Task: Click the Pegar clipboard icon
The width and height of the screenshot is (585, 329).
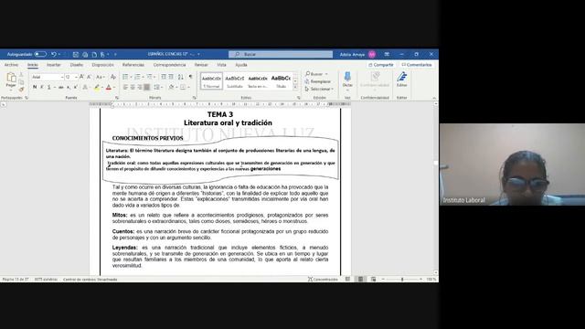Action: coord(11,77)
